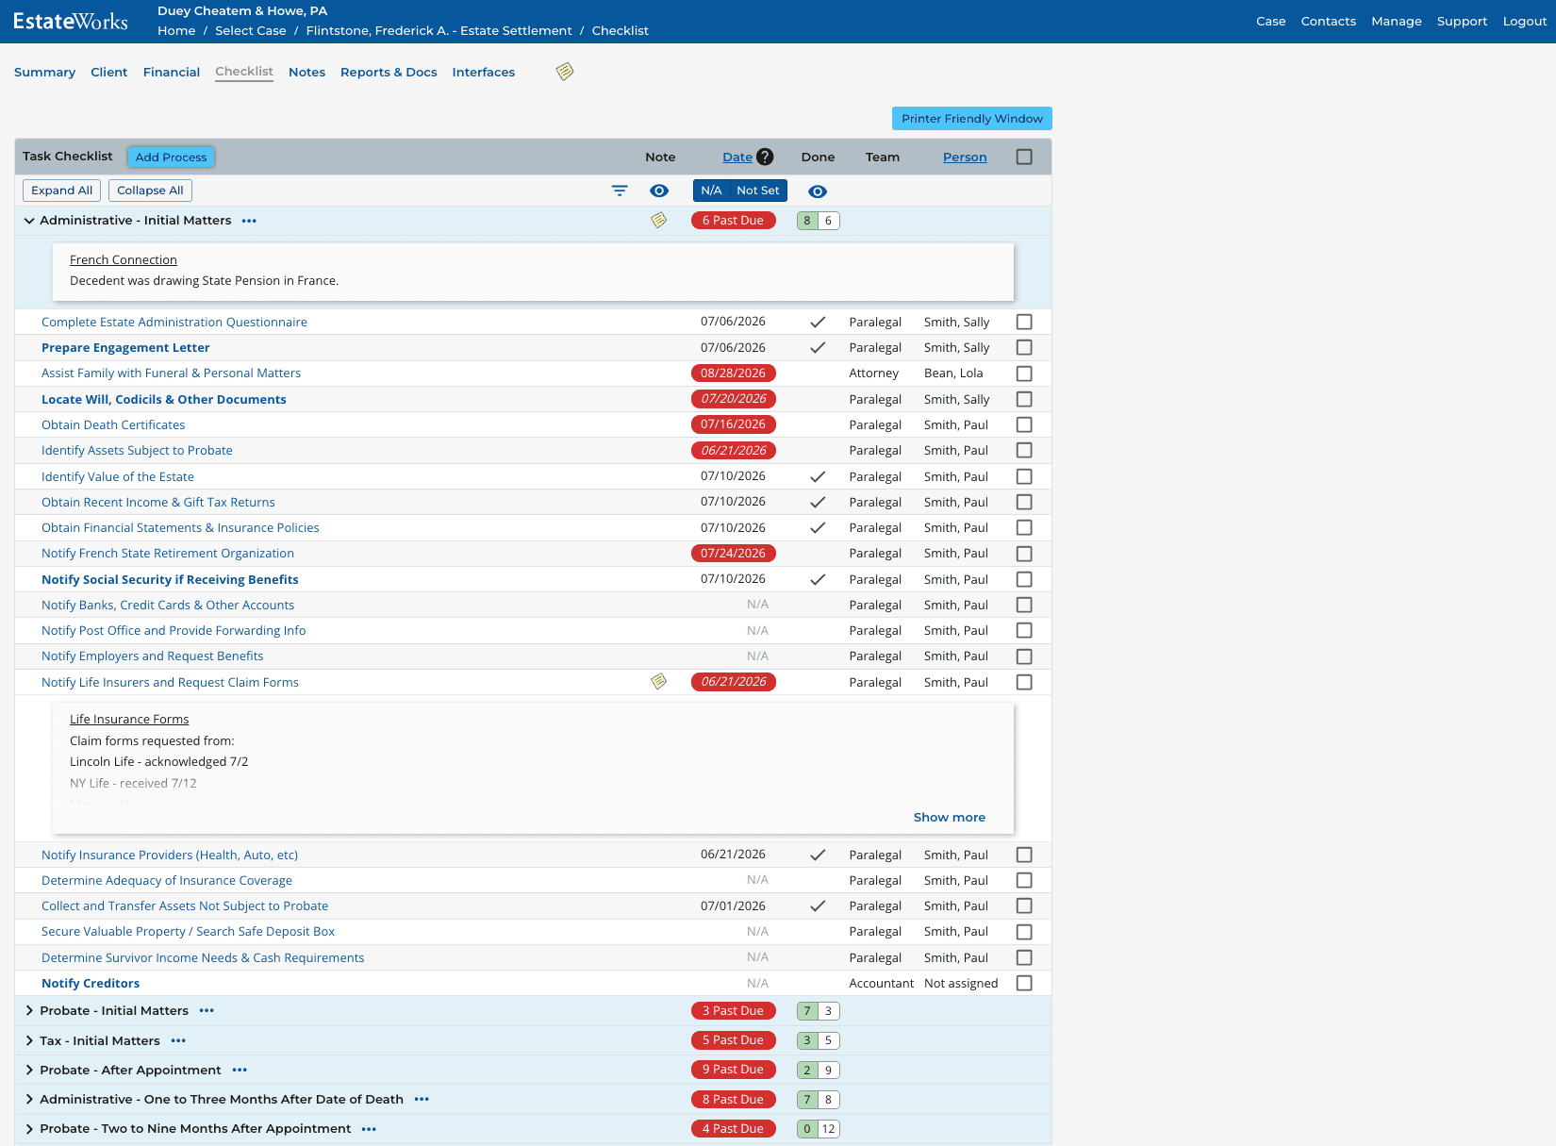The image size is (1556, 1146).
Task: Expand Probate - Two to Nine Months section
Action: (29, 1129)
